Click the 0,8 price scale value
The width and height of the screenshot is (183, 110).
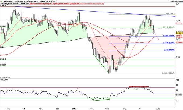tap(177, 4)
